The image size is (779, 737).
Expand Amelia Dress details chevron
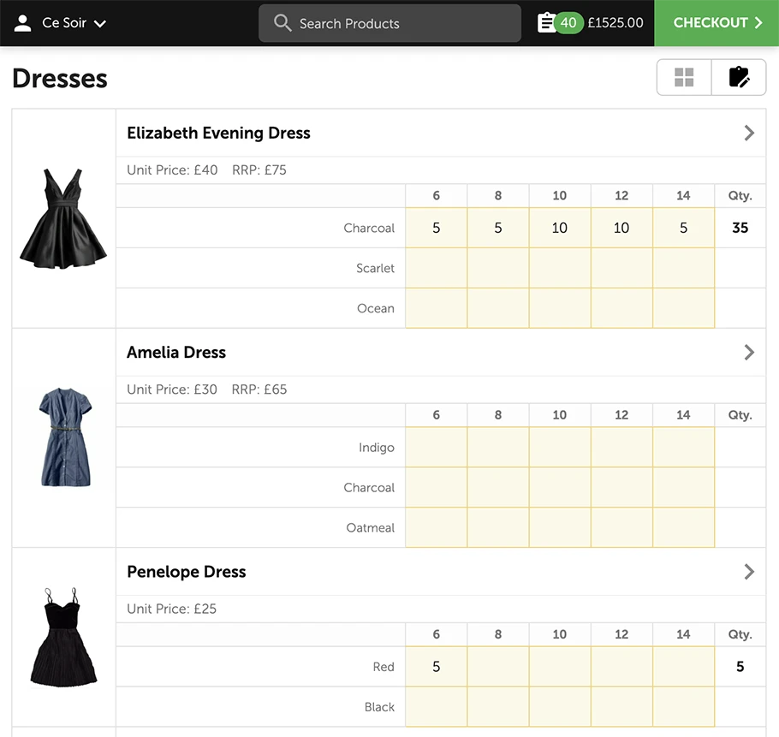coord(749,352)
